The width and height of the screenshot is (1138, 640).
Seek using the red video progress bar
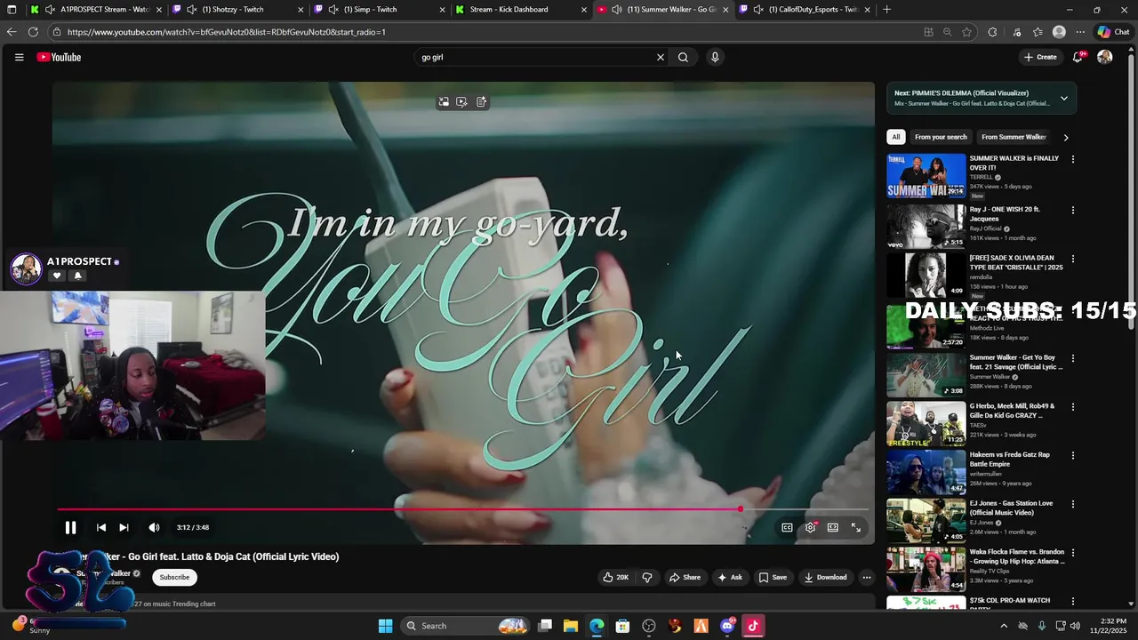tap(462, 509)
